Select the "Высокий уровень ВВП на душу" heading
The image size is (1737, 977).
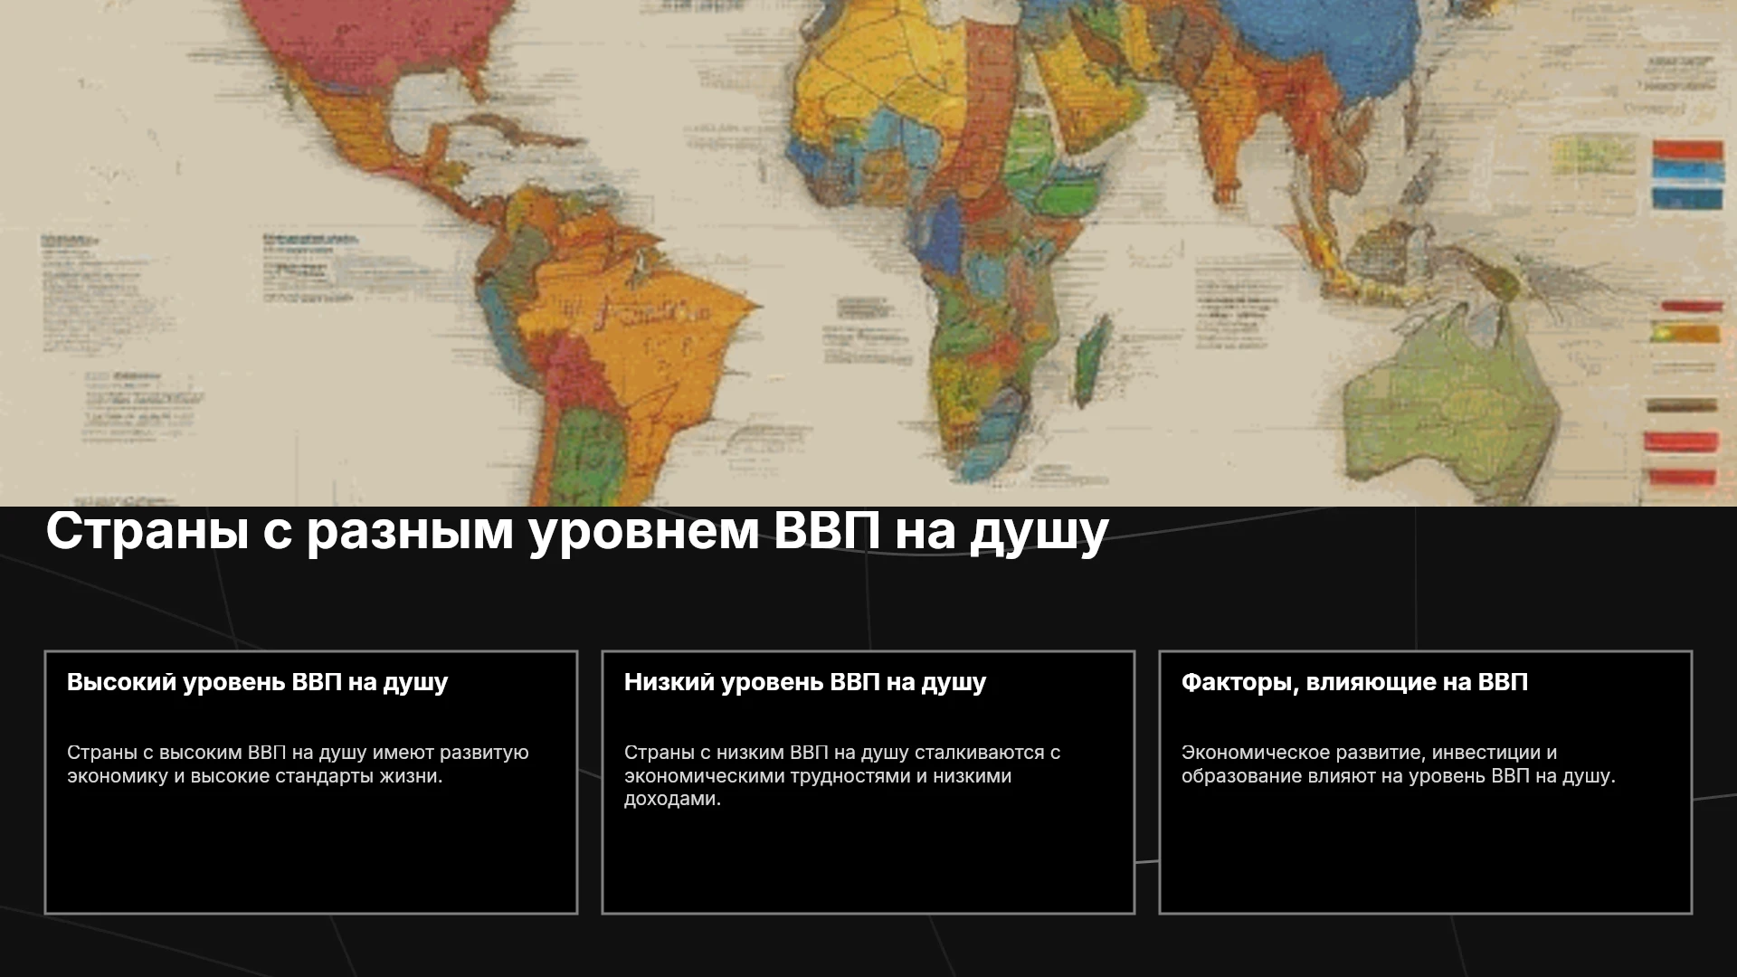[257, 682]
